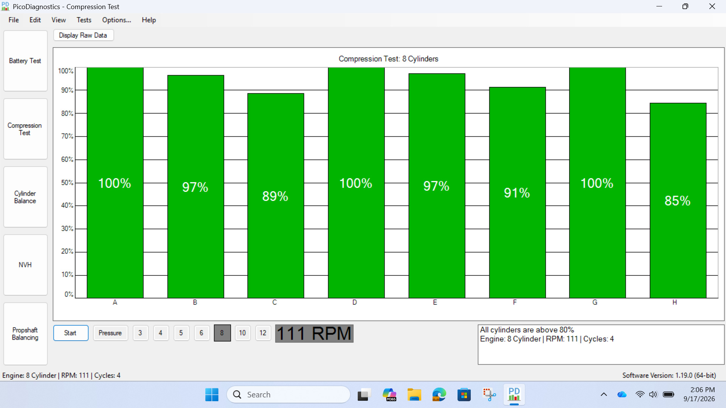Click the 89% bar for cylinder C
The height and width of the screenshot is (408, 726).
pos(276,196)
